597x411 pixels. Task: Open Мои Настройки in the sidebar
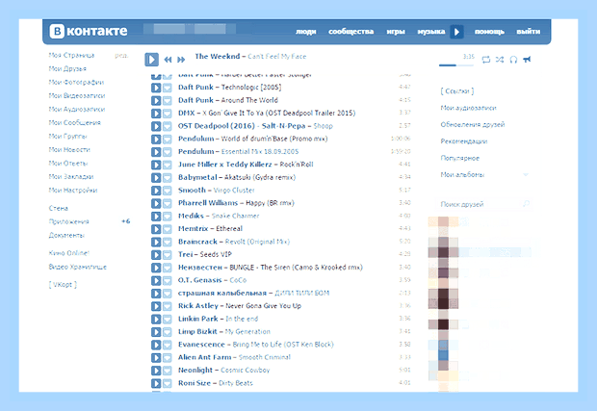(73, 191)
